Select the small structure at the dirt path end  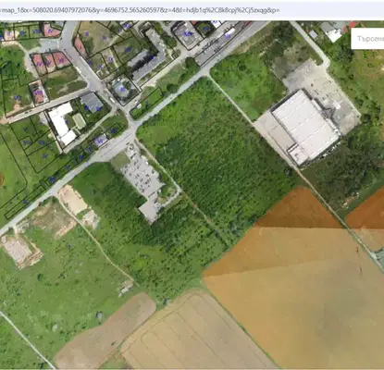coord(127,288)
